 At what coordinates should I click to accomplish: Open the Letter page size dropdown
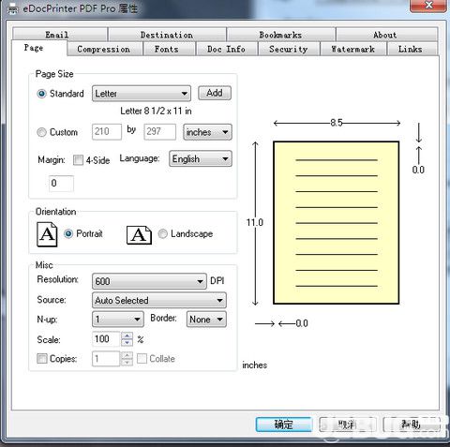coord(142,94)
